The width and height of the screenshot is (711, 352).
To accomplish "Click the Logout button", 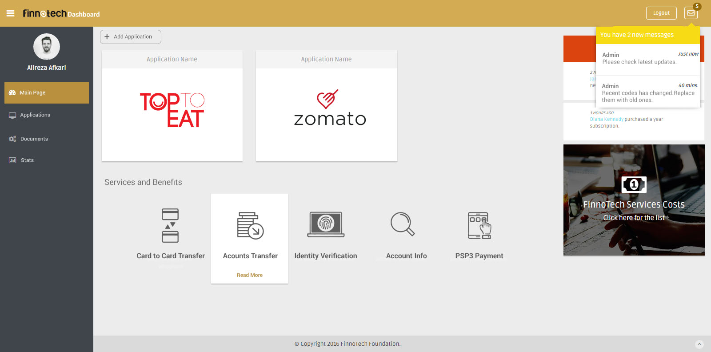I will (x=661, y=13).
